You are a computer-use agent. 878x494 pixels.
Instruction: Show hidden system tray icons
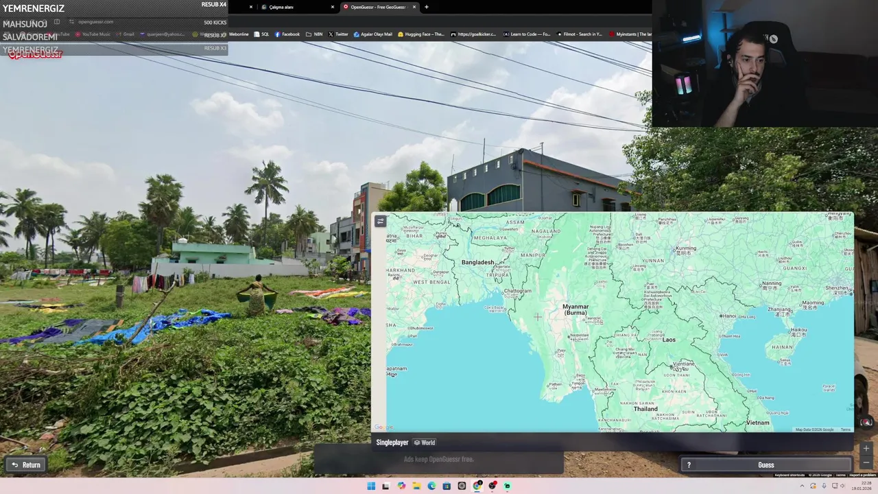pyautogui.click(x=803, y=486)
